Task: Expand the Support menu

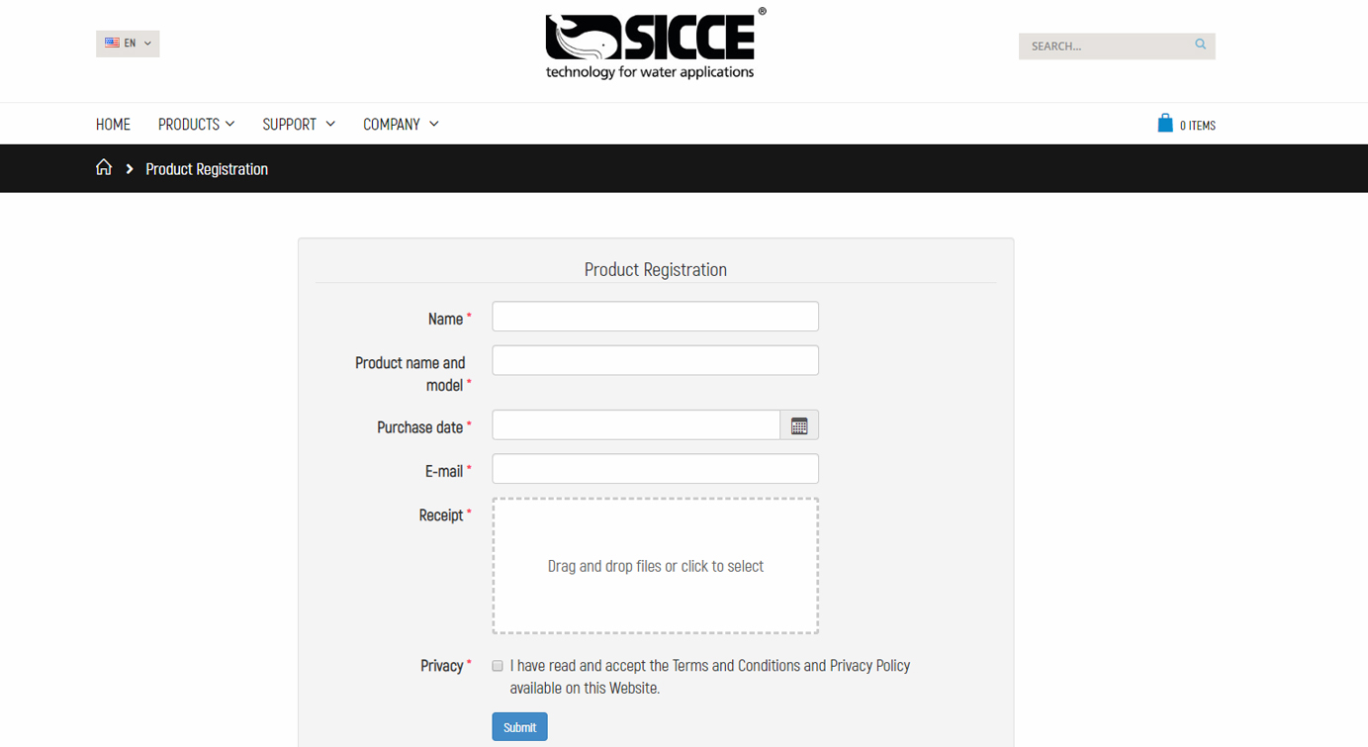Action: click(x=299, y=124)
